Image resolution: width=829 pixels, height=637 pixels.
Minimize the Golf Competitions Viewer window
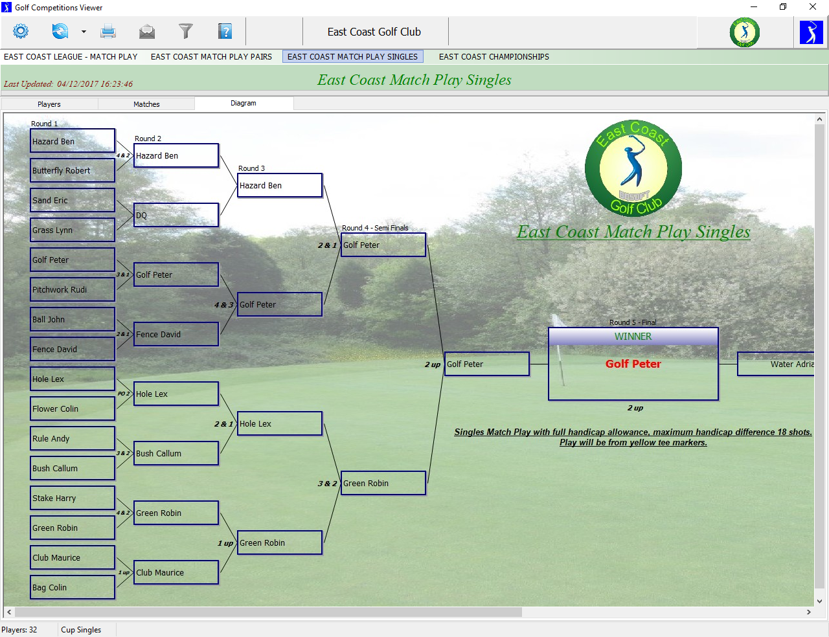click(x=753, y=7)
